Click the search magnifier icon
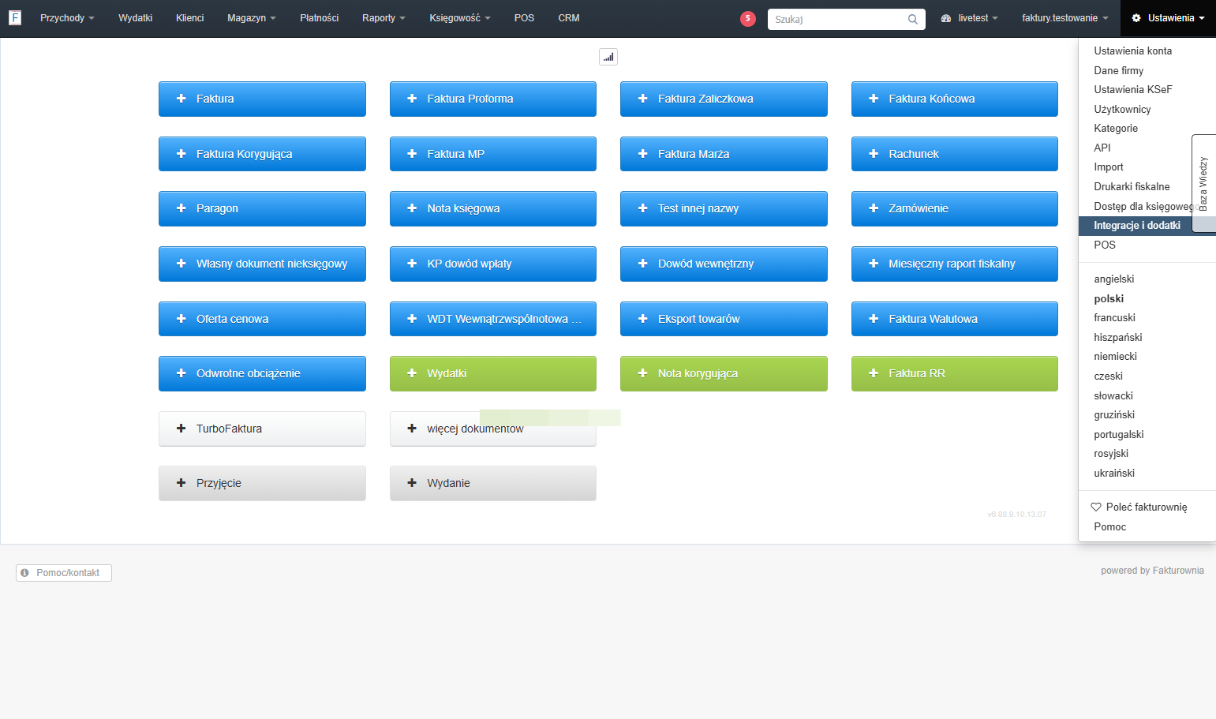 pyautogui.click(x=912, y=19)
